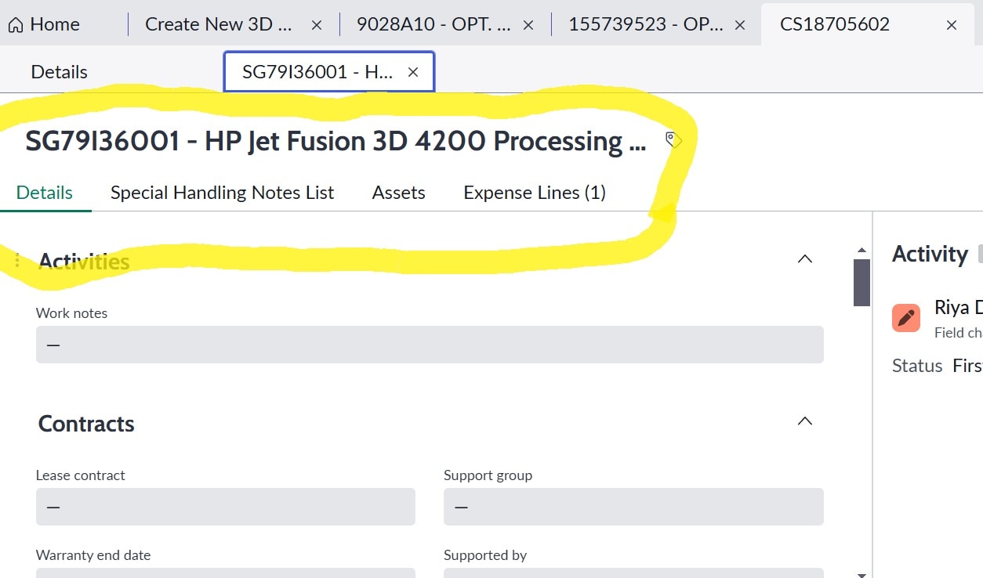Close the 155739523 - OP... tab
Screen dimensions: 983x578
(740, 25)
